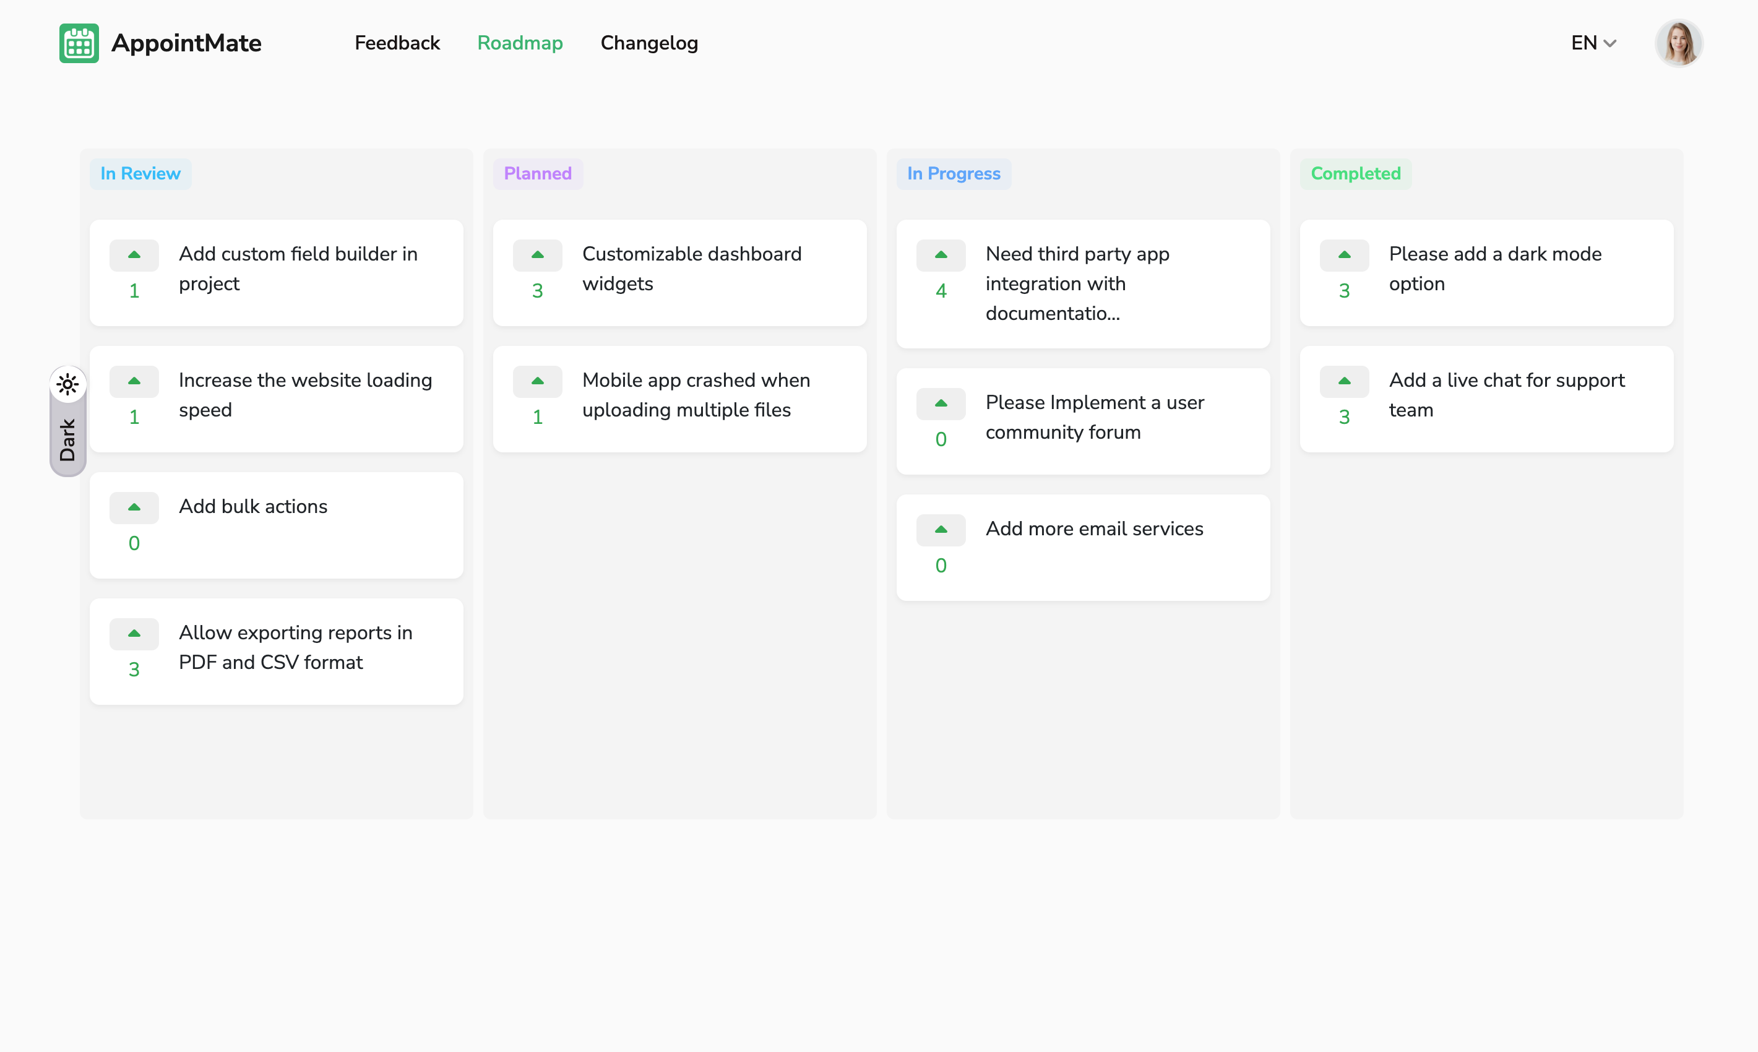Upvote 'Please Implement a user community forum'
The width and height of the screenshot is (1758, 1052).
tap(941, 403)
